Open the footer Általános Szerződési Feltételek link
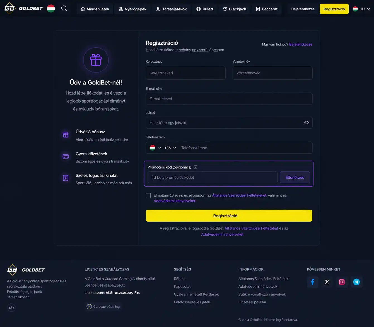The width and height of the screenshot is (374, 327). coord(264,279)
